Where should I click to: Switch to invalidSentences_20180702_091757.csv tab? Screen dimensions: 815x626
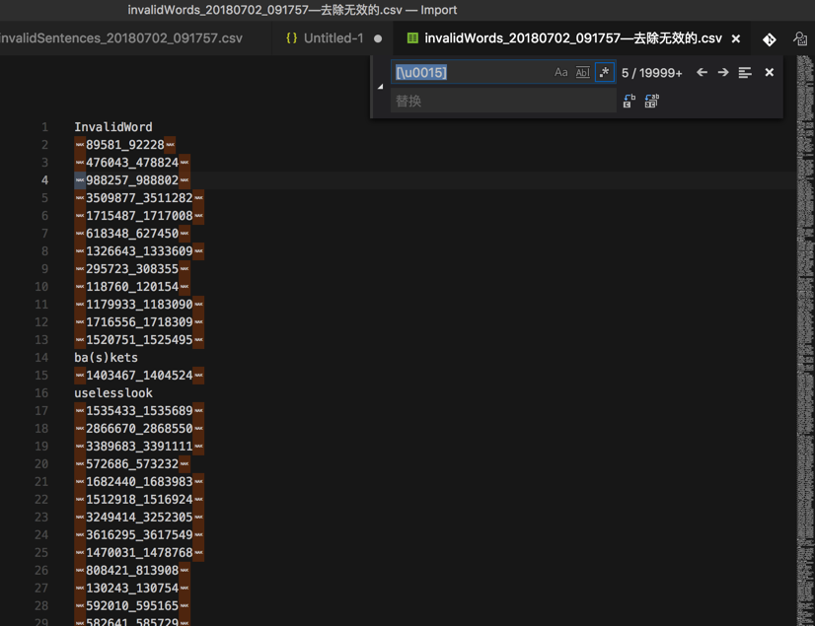point(120,37)
